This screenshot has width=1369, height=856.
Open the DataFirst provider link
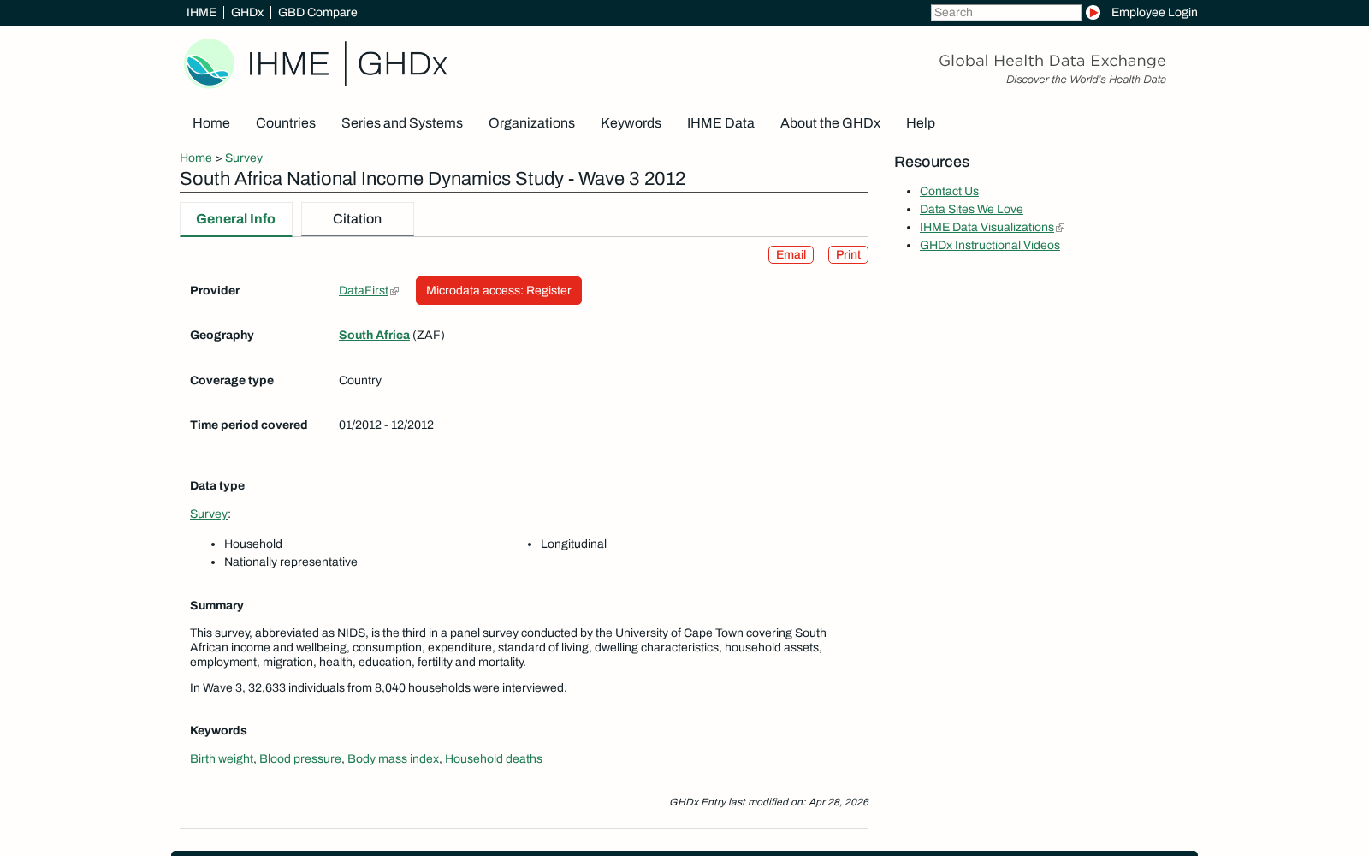click(364, 290)
